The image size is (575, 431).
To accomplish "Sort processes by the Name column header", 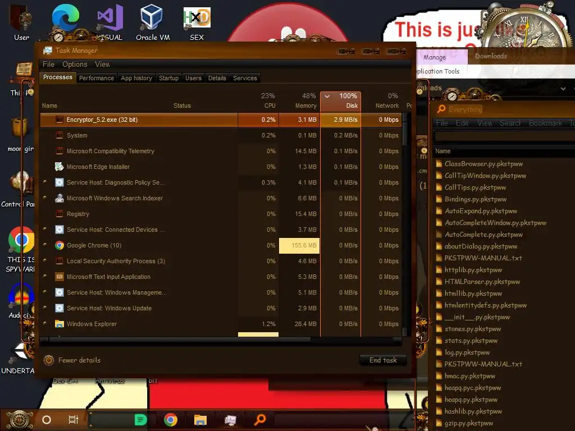I will [49, 106].
